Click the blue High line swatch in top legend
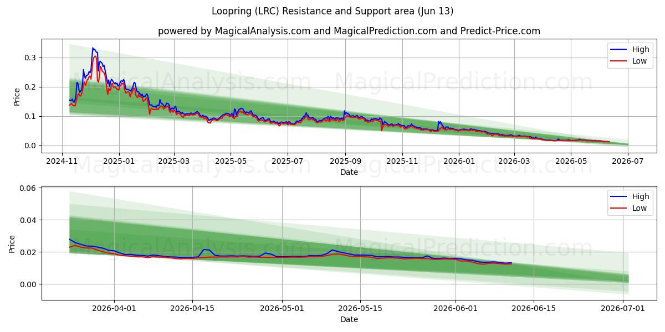 pos(618,50)
